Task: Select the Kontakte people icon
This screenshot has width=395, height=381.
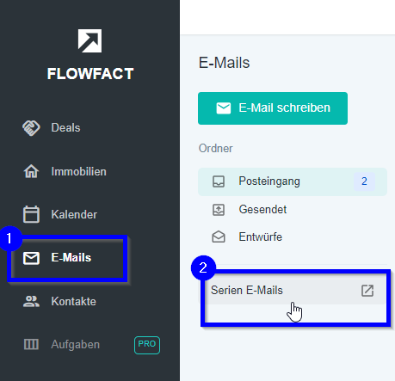Action: coord(31,302)
